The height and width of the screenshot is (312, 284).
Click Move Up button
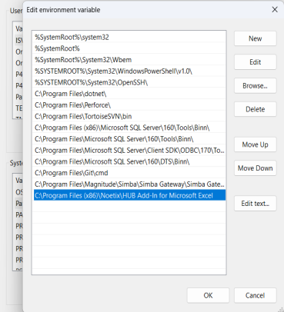[x=256, y=144]
